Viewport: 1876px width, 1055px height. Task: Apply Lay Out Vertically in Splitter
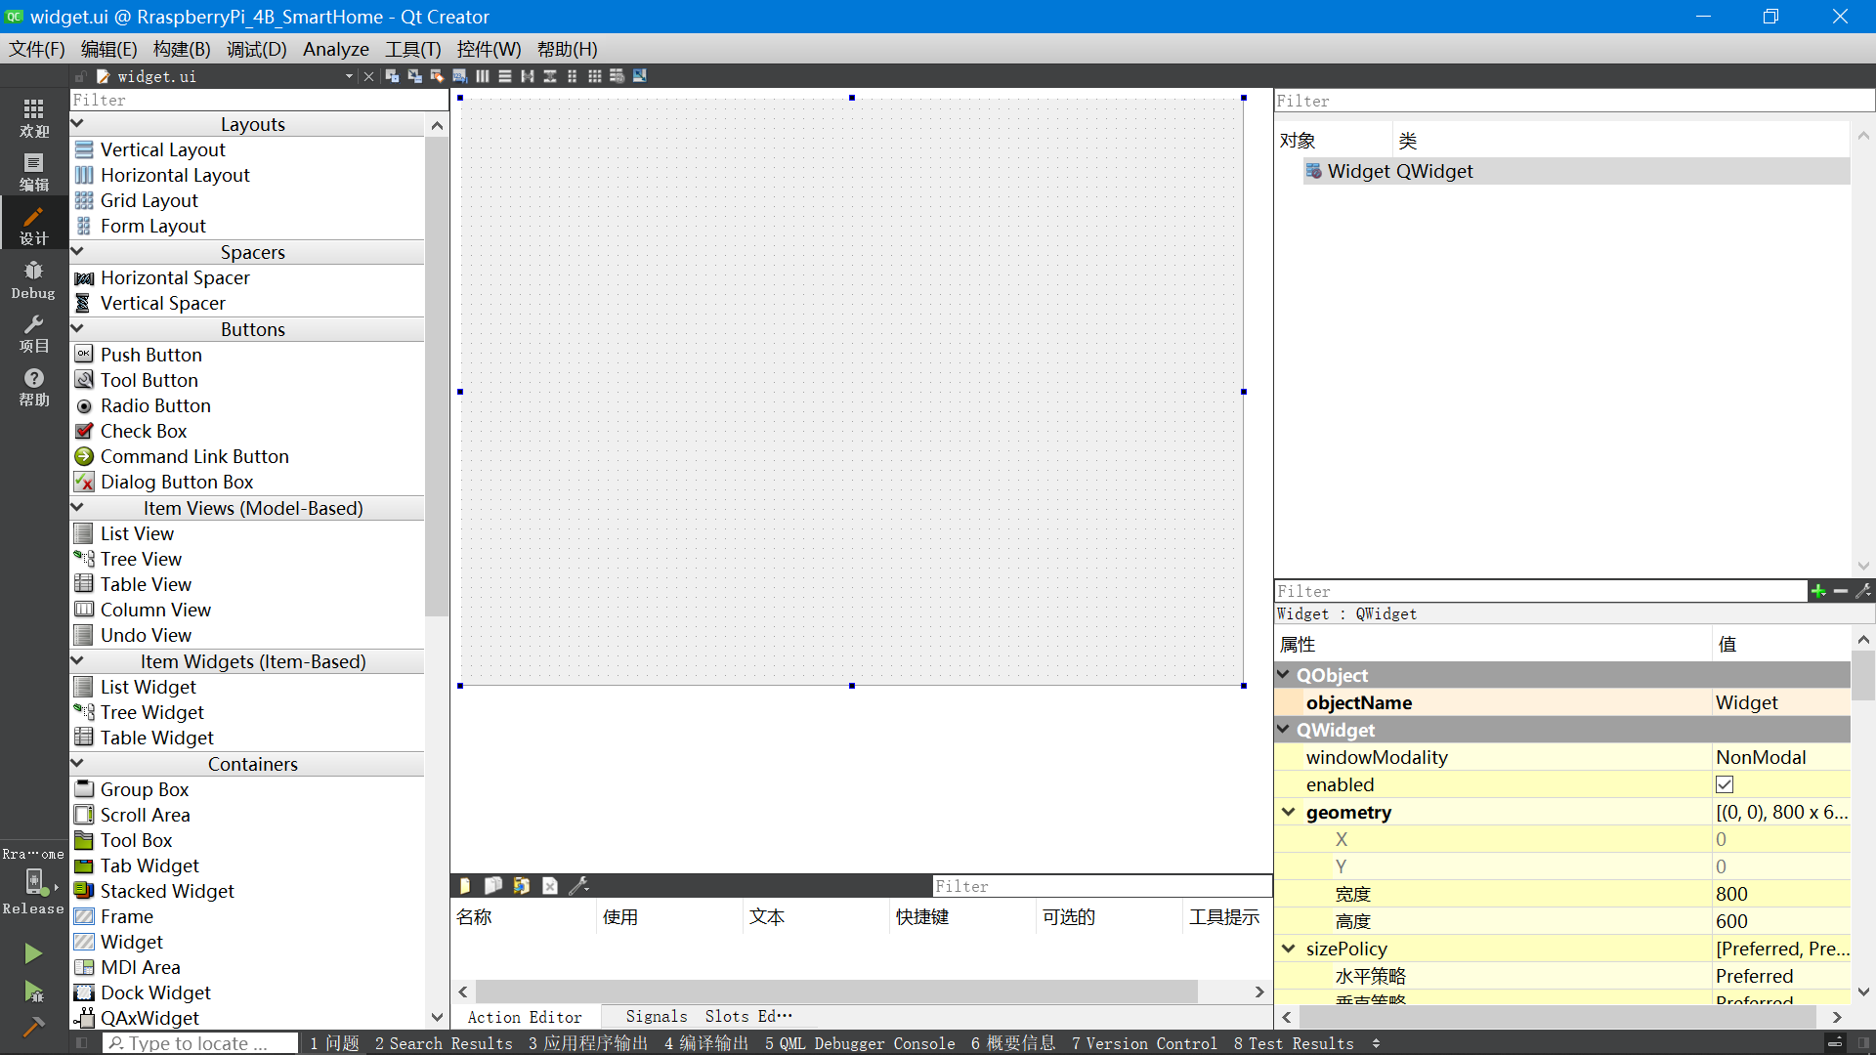pyautogui.click(x=549, y=76)
